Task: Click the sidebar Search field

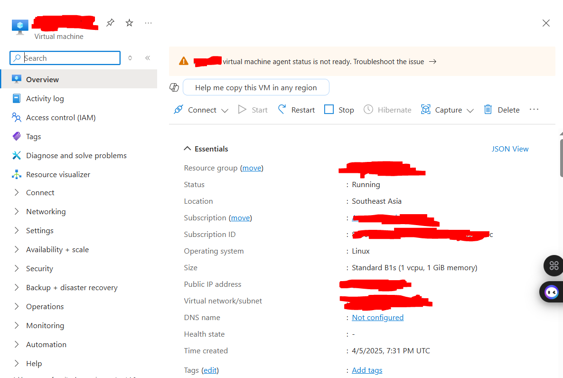Action: 65,58
